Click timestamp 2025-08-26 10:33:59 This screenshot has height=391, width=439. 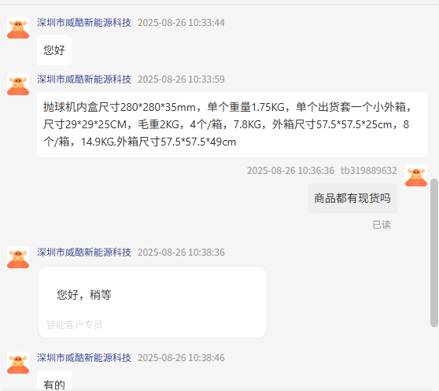181,79
